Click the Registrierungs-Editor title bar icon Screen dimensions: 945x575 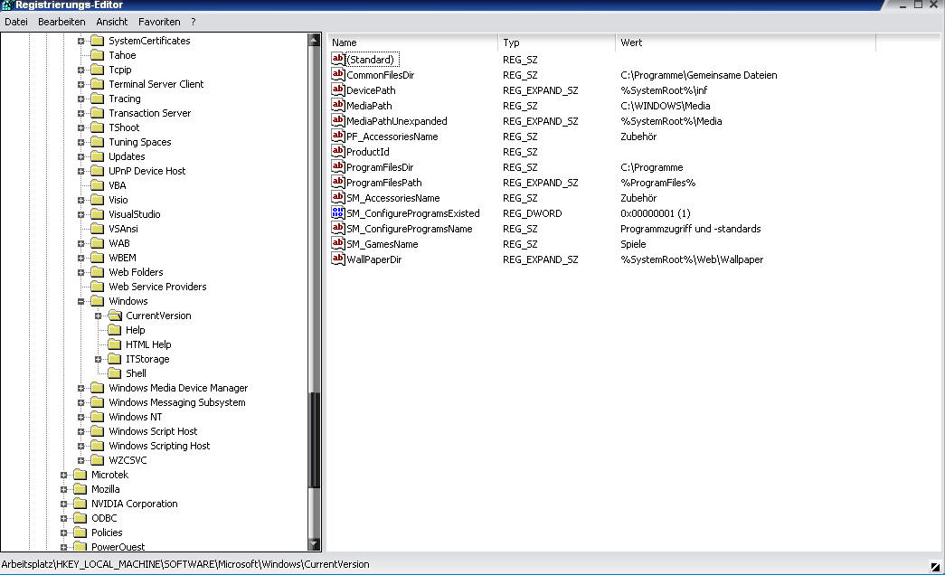[x=6, y=5]
